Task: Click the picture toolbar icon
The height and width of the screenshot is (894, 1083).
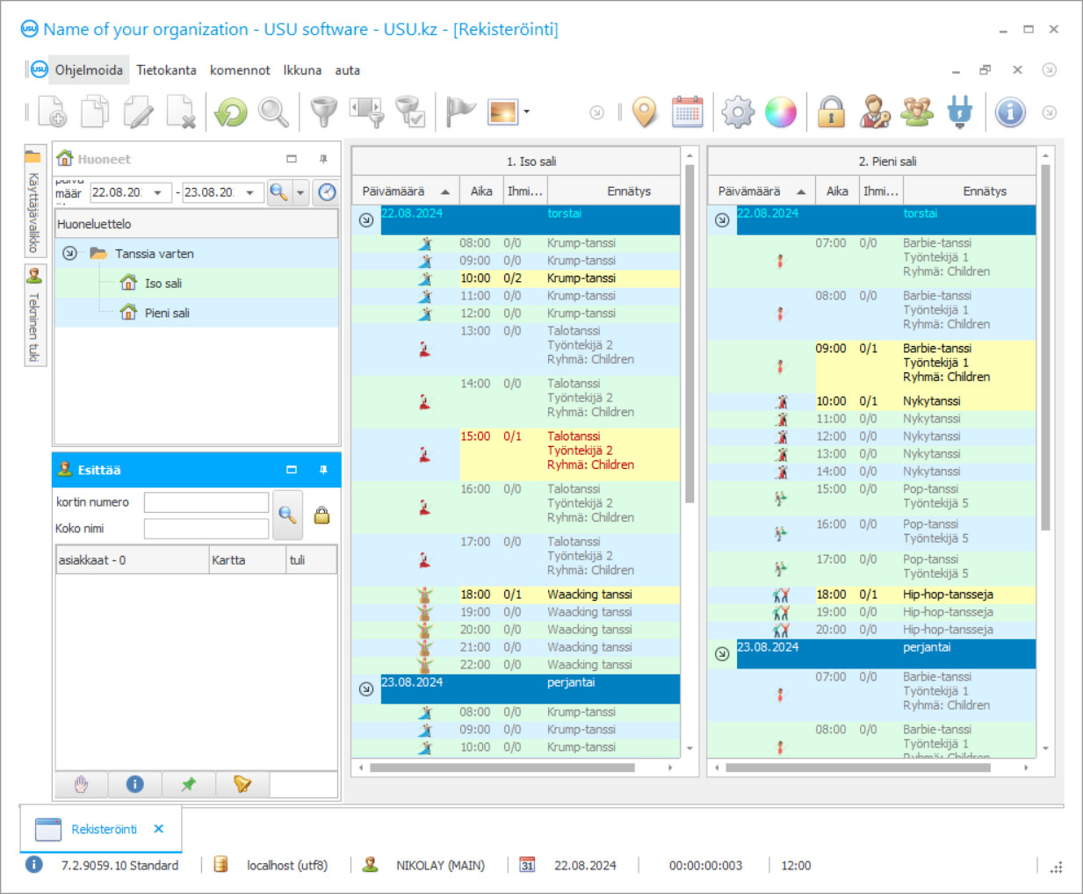Action: tap(503, 112)
